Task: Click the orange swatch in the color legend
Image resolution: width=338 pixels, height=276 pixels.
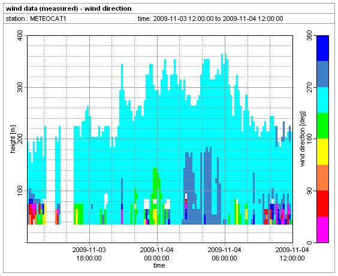Action: coord(322,178)
